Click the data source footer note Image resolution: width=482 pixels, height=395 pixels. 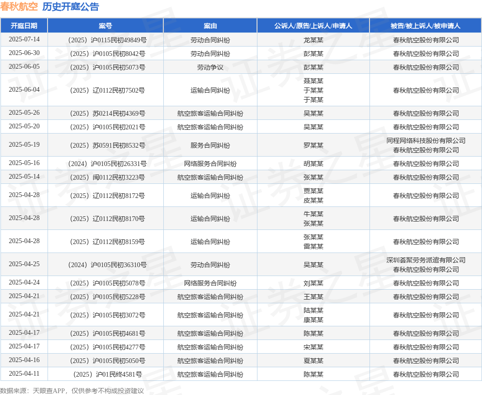[72, 391]
